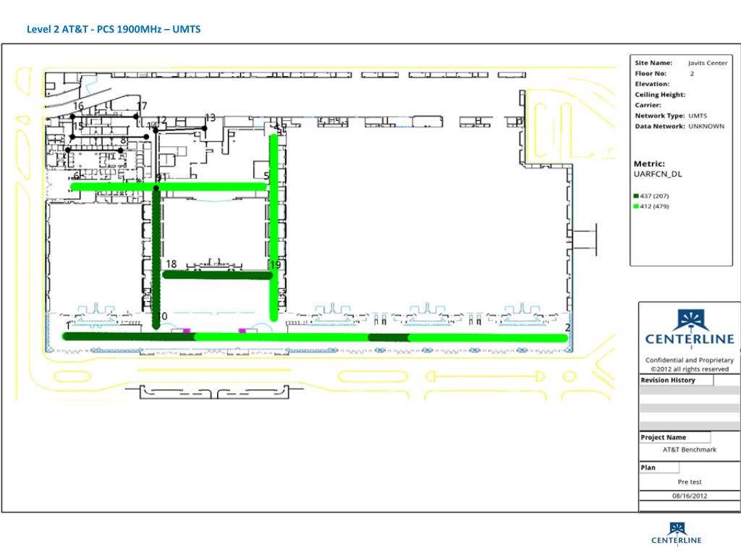Click the Network Type label

pyautogui.click(x=659, y=116)
